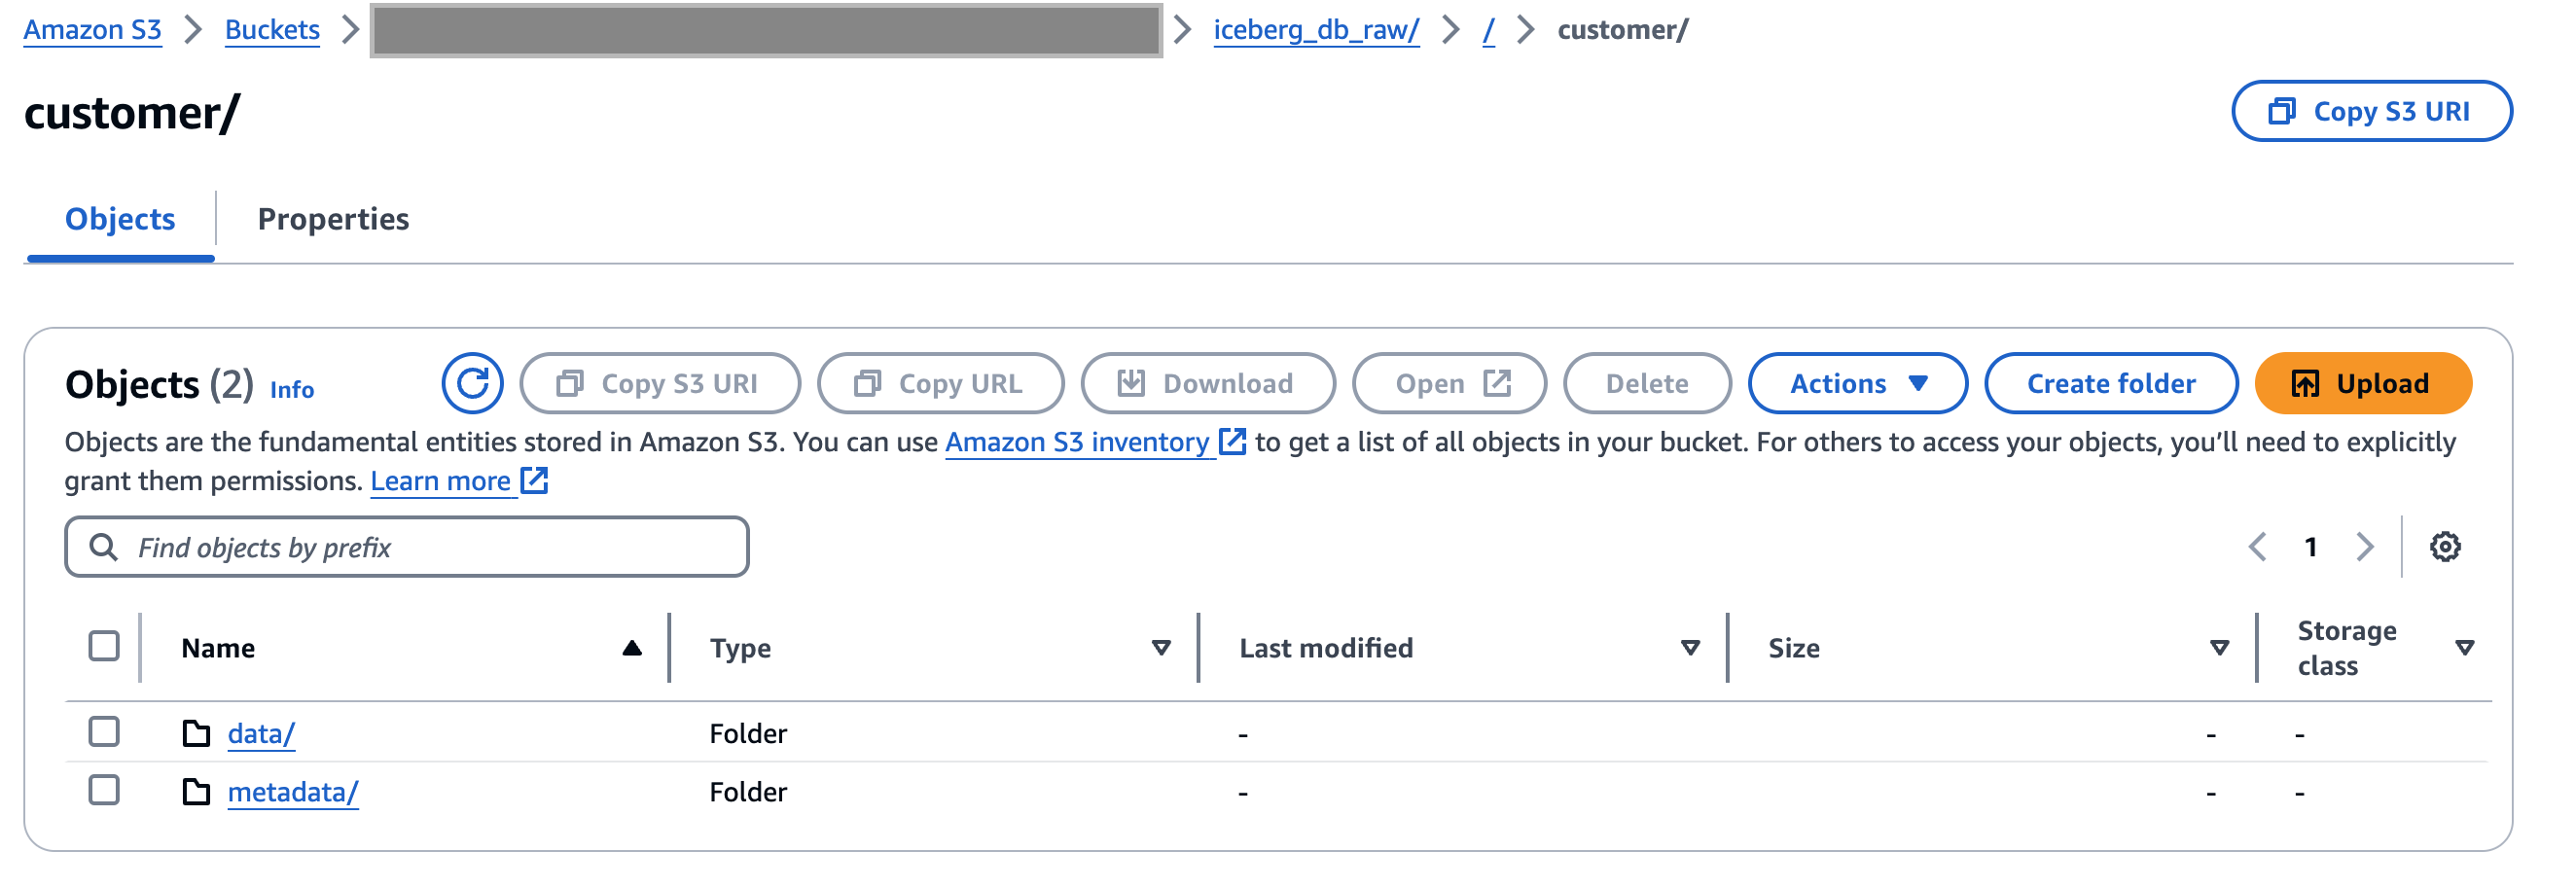Open the Actions dropdown menu

(1856, 383)
